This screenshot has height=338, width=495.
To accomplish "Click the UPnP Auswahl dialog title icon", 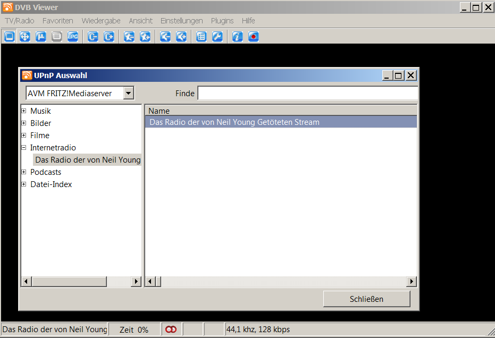I will (x=27, y=75).
